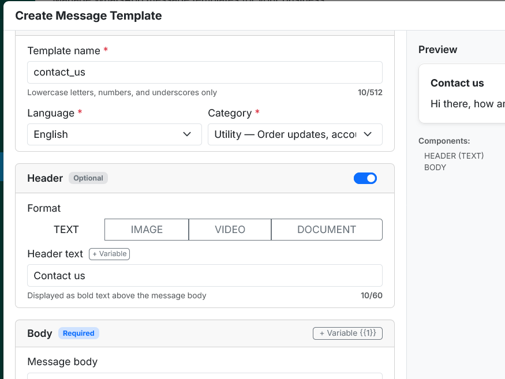
Task: Click the Required badge next to Body
Action: pyautogui.click(x=78, y=333)
